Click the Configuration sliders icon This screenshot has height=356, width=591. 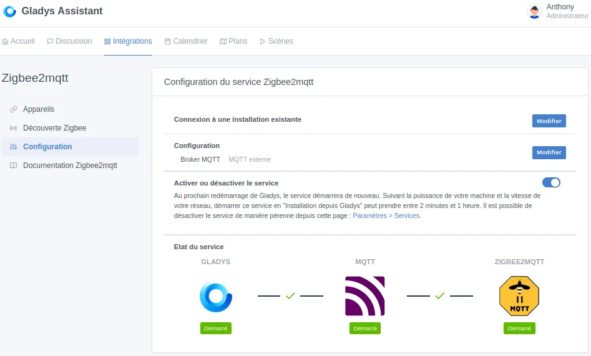tap(14, 147)
